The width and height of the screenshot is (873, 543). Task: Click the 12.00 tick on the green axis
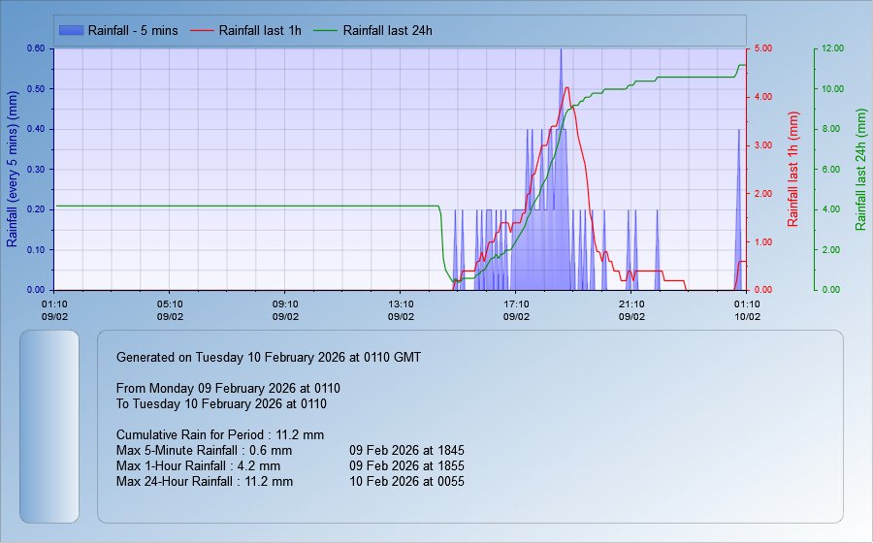[833, 48]
